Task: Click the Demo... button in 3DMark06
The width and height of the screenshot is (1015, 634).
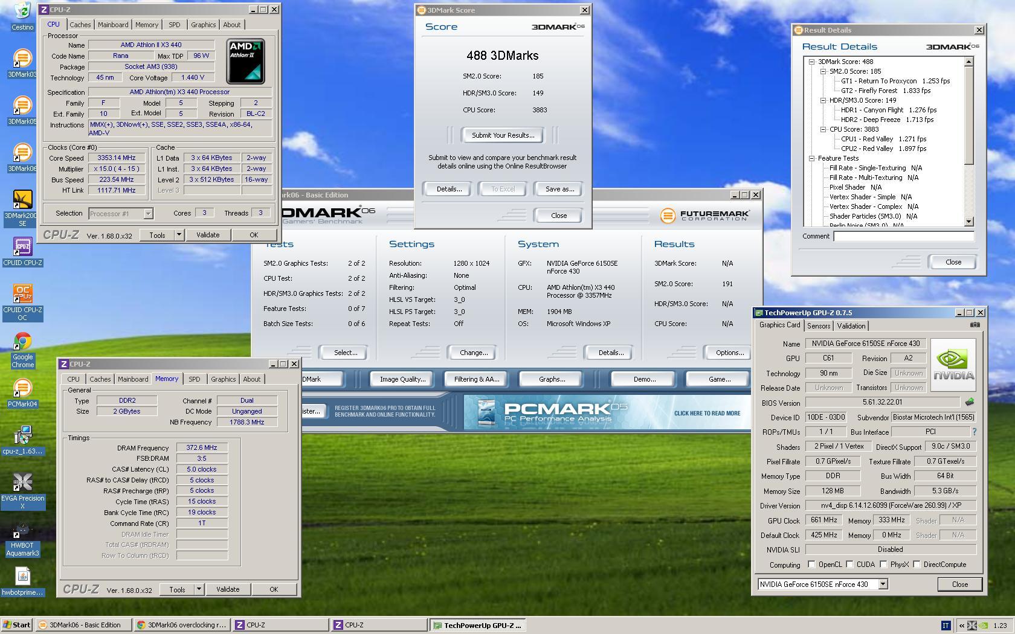Action: [644, 379]
